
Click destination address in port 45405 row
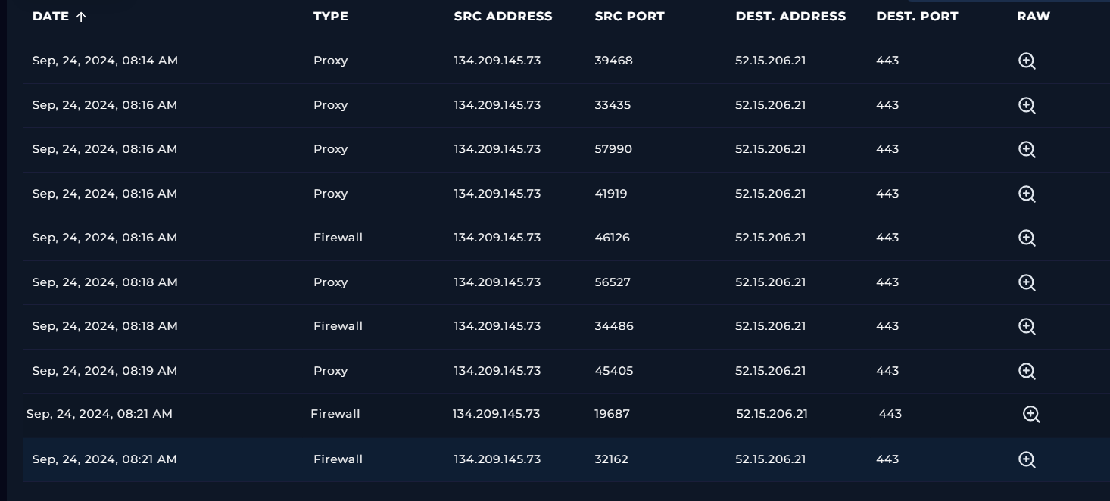click(x=771, y=371)
